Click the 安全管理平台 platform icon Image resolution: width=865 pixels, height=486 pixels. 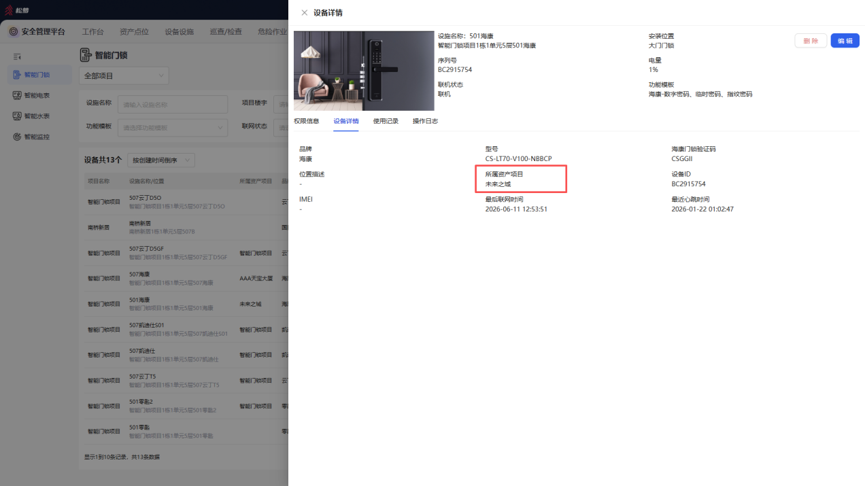click(x=13, y=31)
